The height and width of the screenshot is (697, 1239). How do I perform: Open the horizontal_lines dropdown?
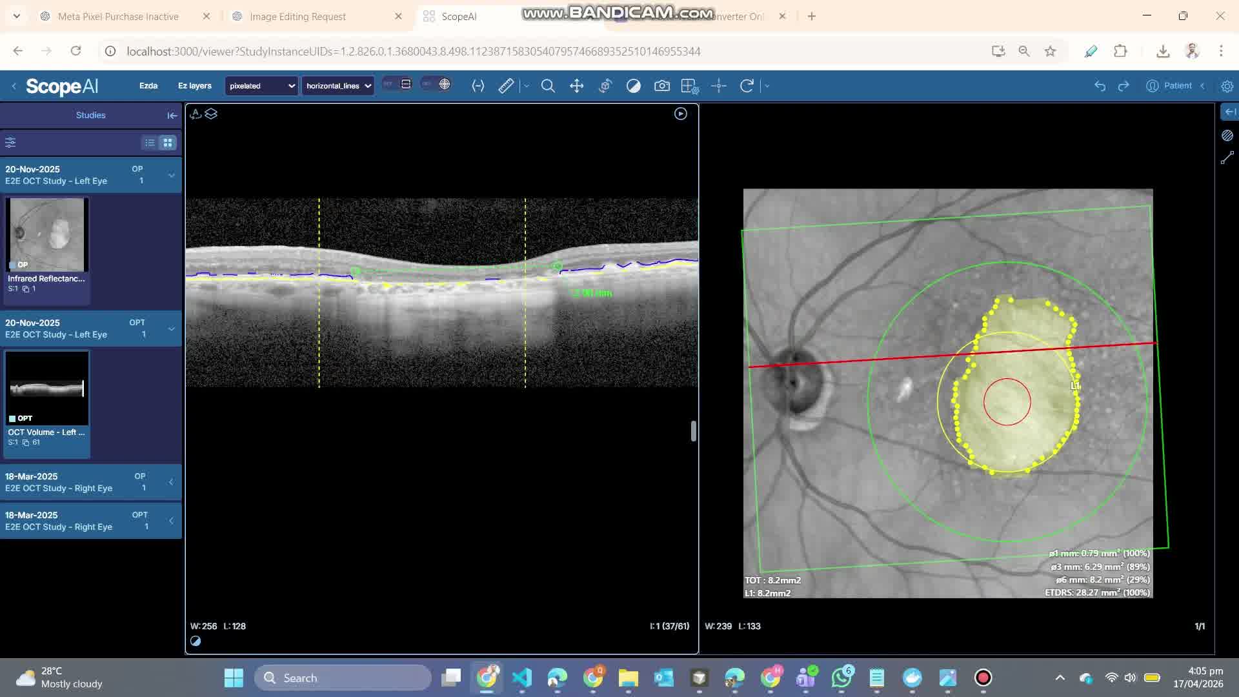[338, 86]
